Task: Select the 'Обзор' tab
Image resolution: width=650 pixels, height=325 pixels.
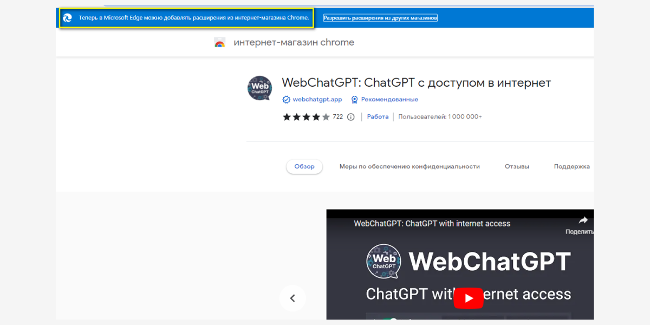Action: pyautogui.click(x=304, y=167)
